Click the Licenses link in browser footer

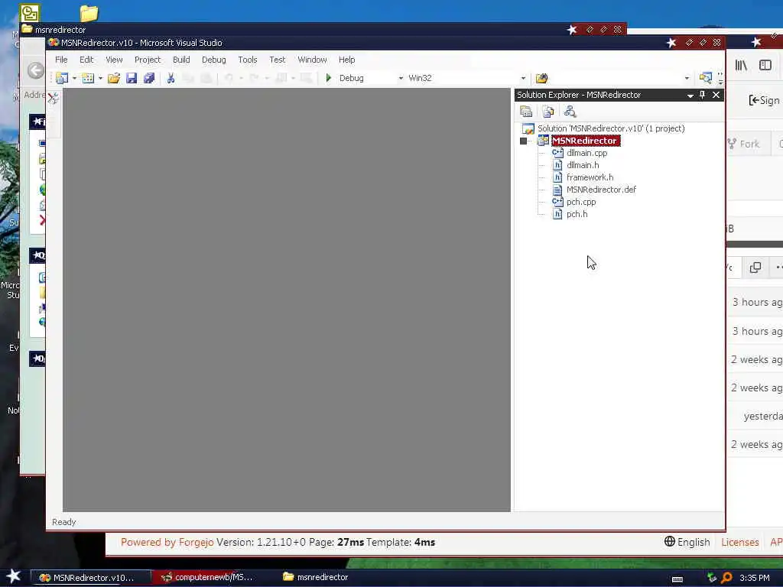tap(740, 542)
